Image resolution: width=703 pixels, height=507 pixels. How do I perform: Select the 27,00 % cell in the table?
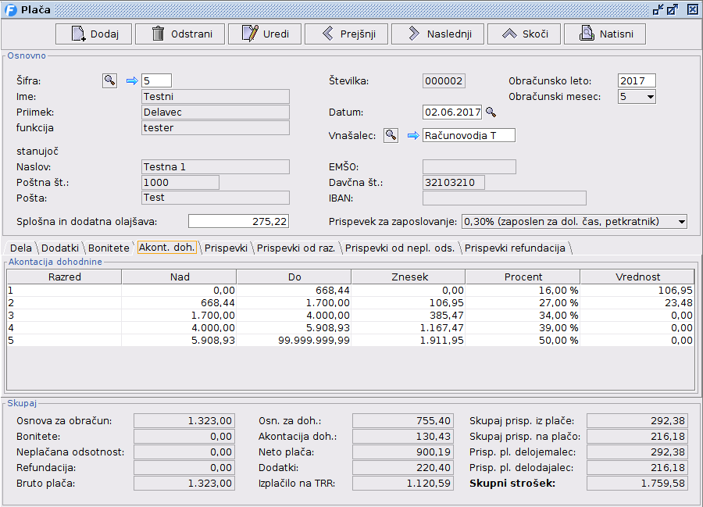pyautogui.click(x=523, y=303)
